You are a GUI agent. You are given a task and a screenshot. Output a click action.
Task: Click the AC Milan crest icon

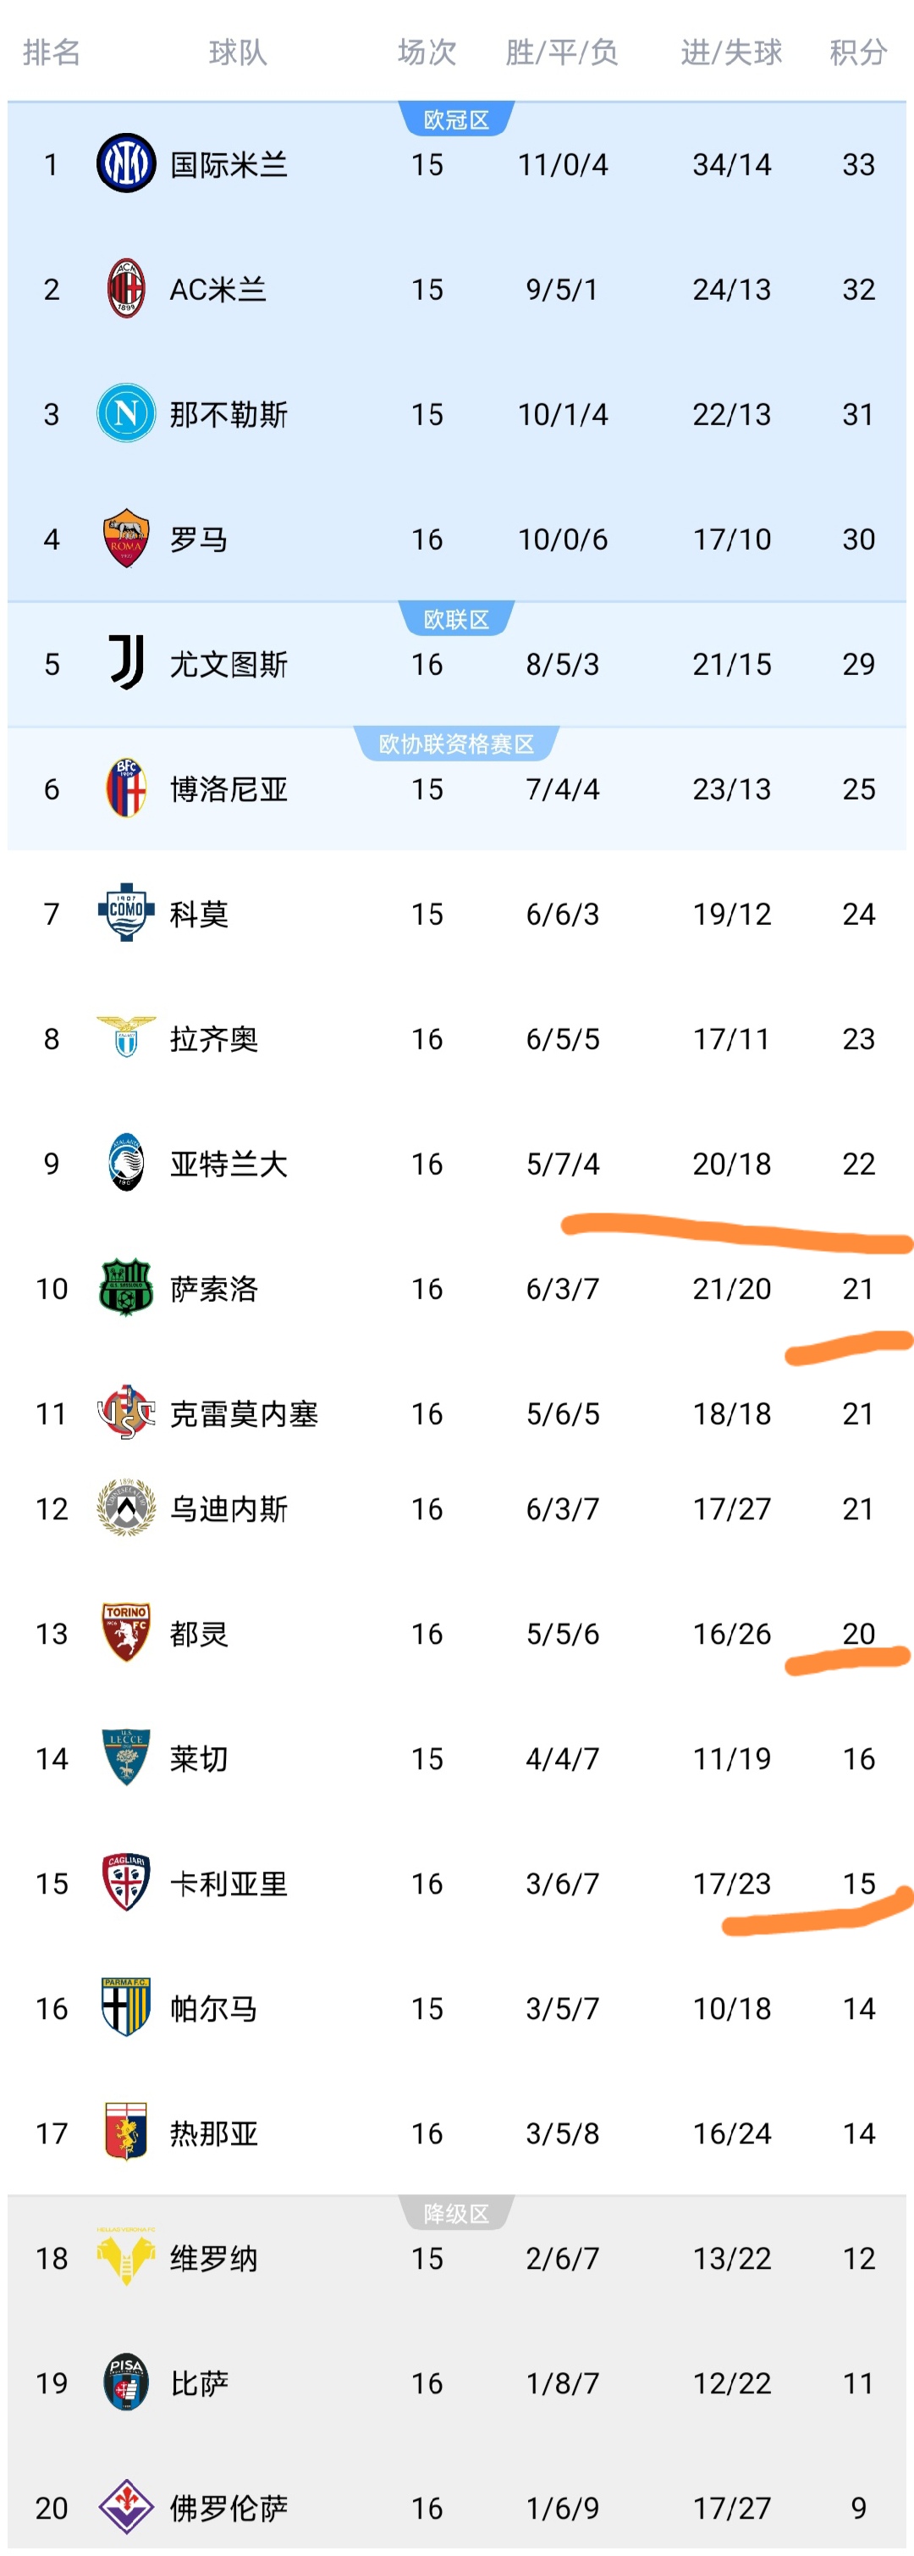tap(126, 289)
